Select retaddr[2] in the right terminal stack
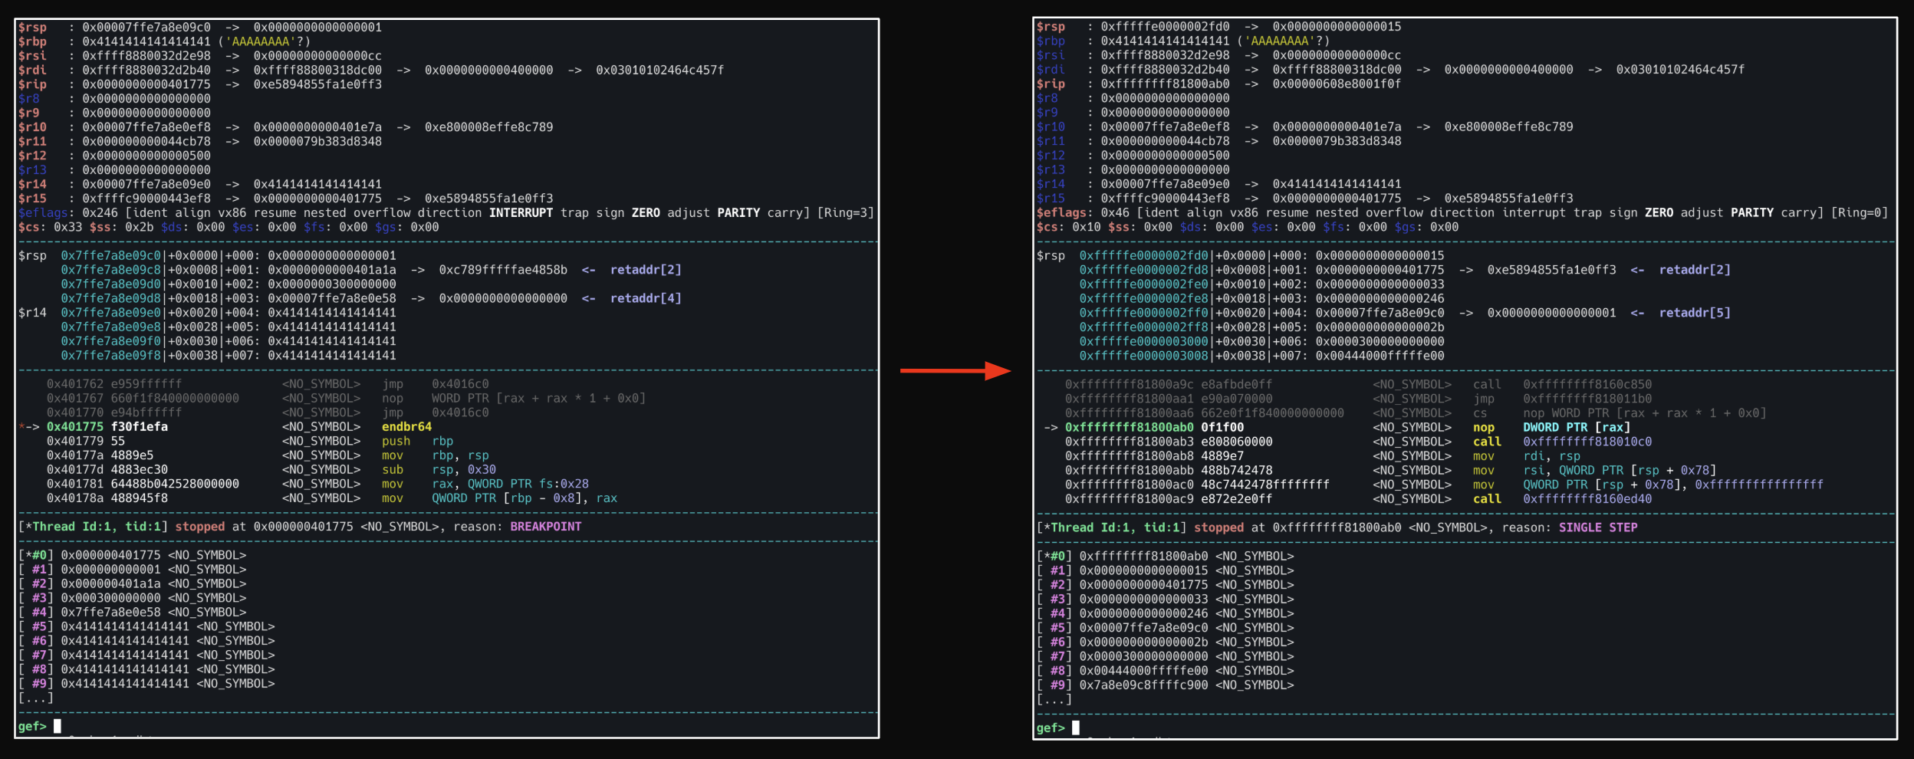The height and width of the screenshot is (759, 1914). click(1695, 270)
